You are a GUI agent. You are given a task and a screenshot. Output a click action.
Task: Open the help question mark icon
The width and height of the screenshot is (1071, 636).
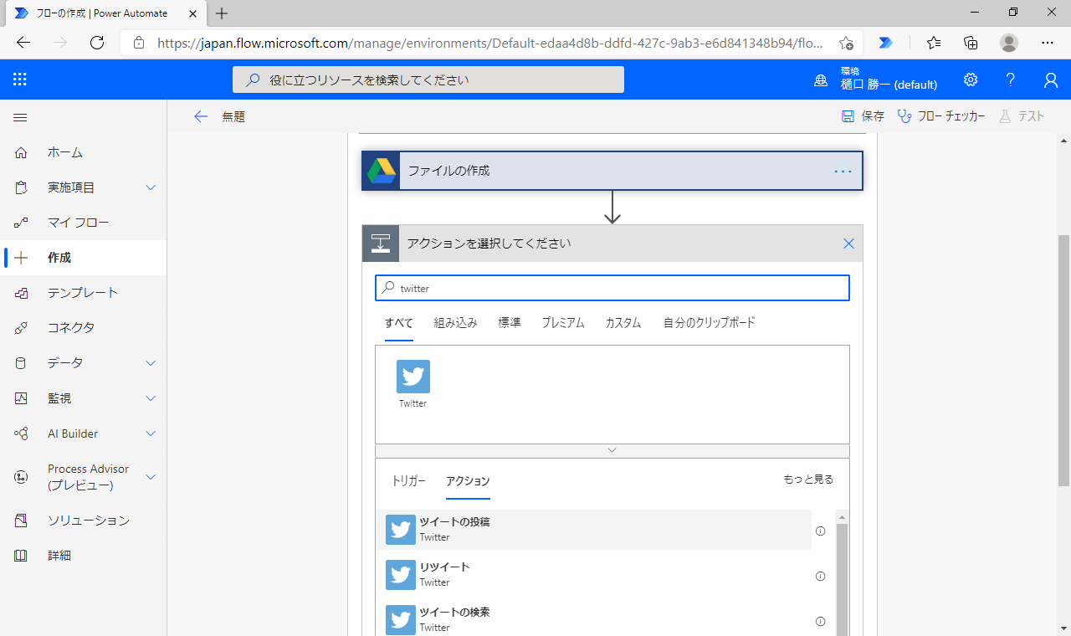(x=1011, y=79)
